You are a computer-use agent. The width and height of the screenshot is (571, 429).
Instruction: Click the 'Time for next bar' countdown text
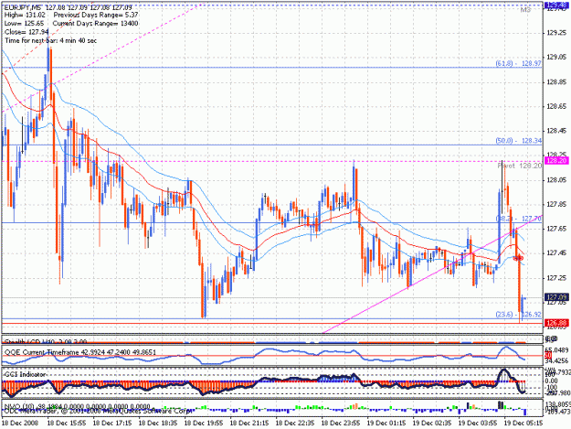click(50, 40)
